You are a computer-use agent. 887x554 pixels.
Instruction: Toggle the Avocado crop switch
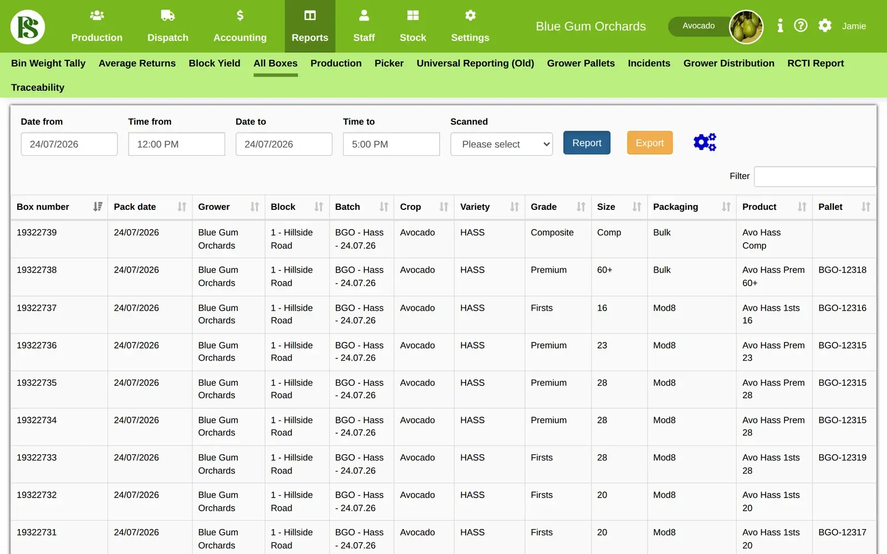699,26
